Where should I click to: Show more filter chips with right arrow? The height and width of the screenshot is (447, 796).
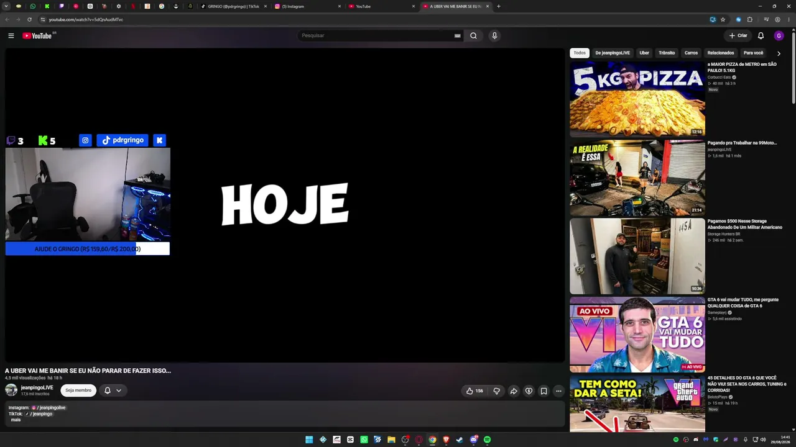tap(779, 53)
